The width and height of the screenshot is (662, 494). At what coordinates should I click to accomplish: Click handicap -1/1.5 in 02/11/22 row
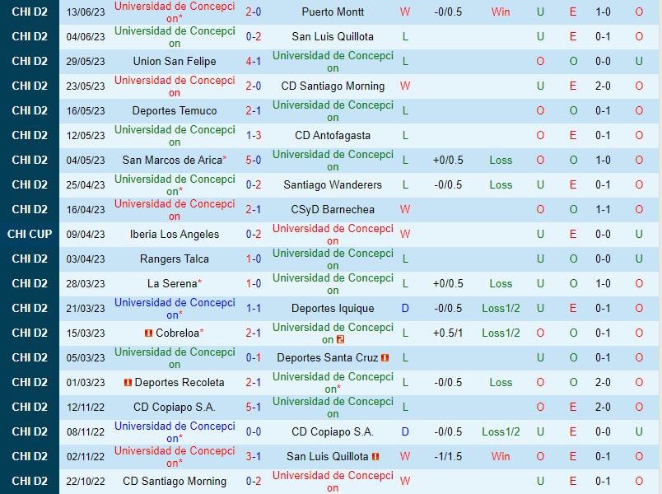(x=448, y=456)
